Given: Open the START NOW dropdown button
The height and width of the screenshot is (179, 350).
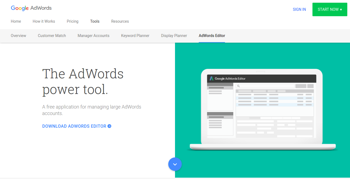Looking at the screenshot, I should [330, 9].
